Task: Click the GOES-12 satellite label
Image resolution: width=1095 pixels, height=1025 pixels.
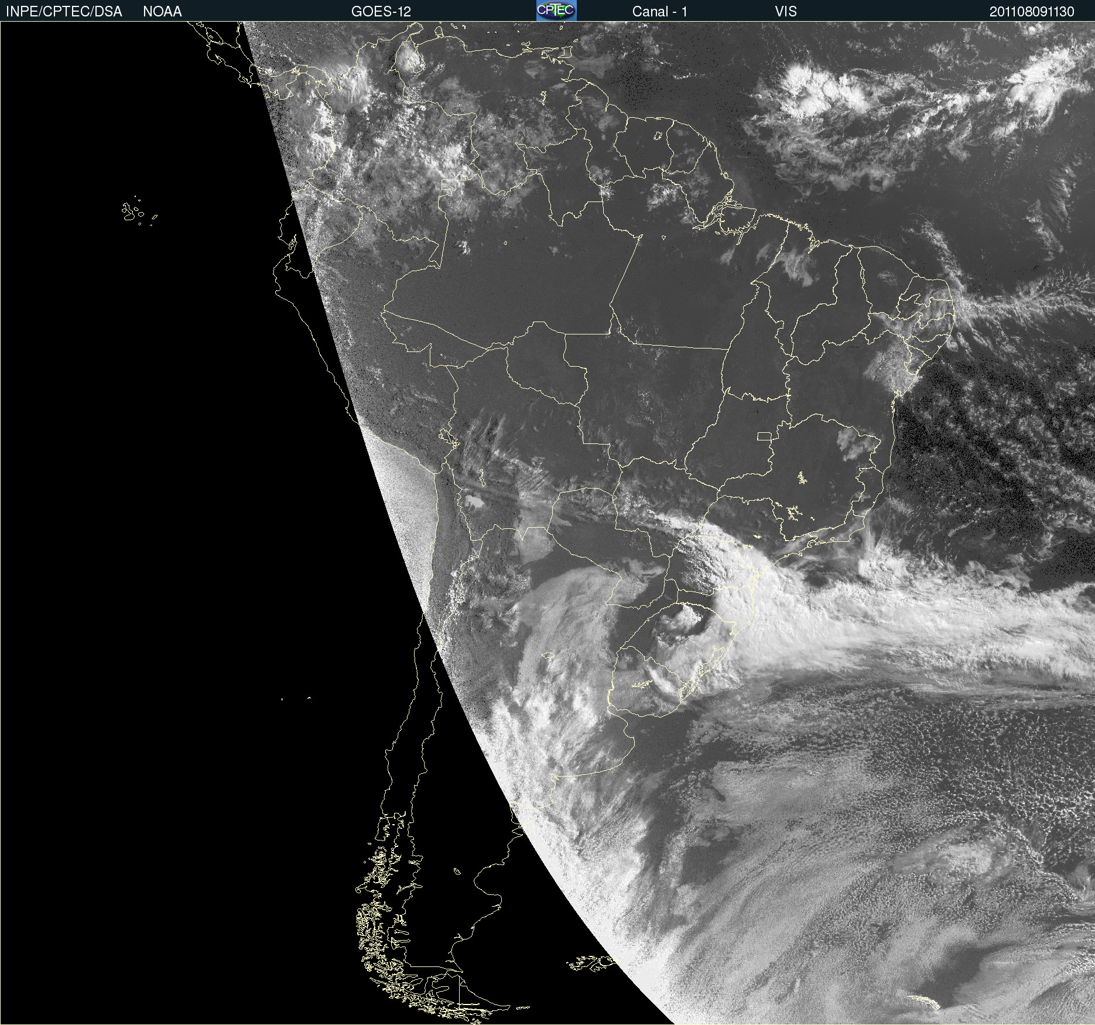Action: click(x=381, y=12)
